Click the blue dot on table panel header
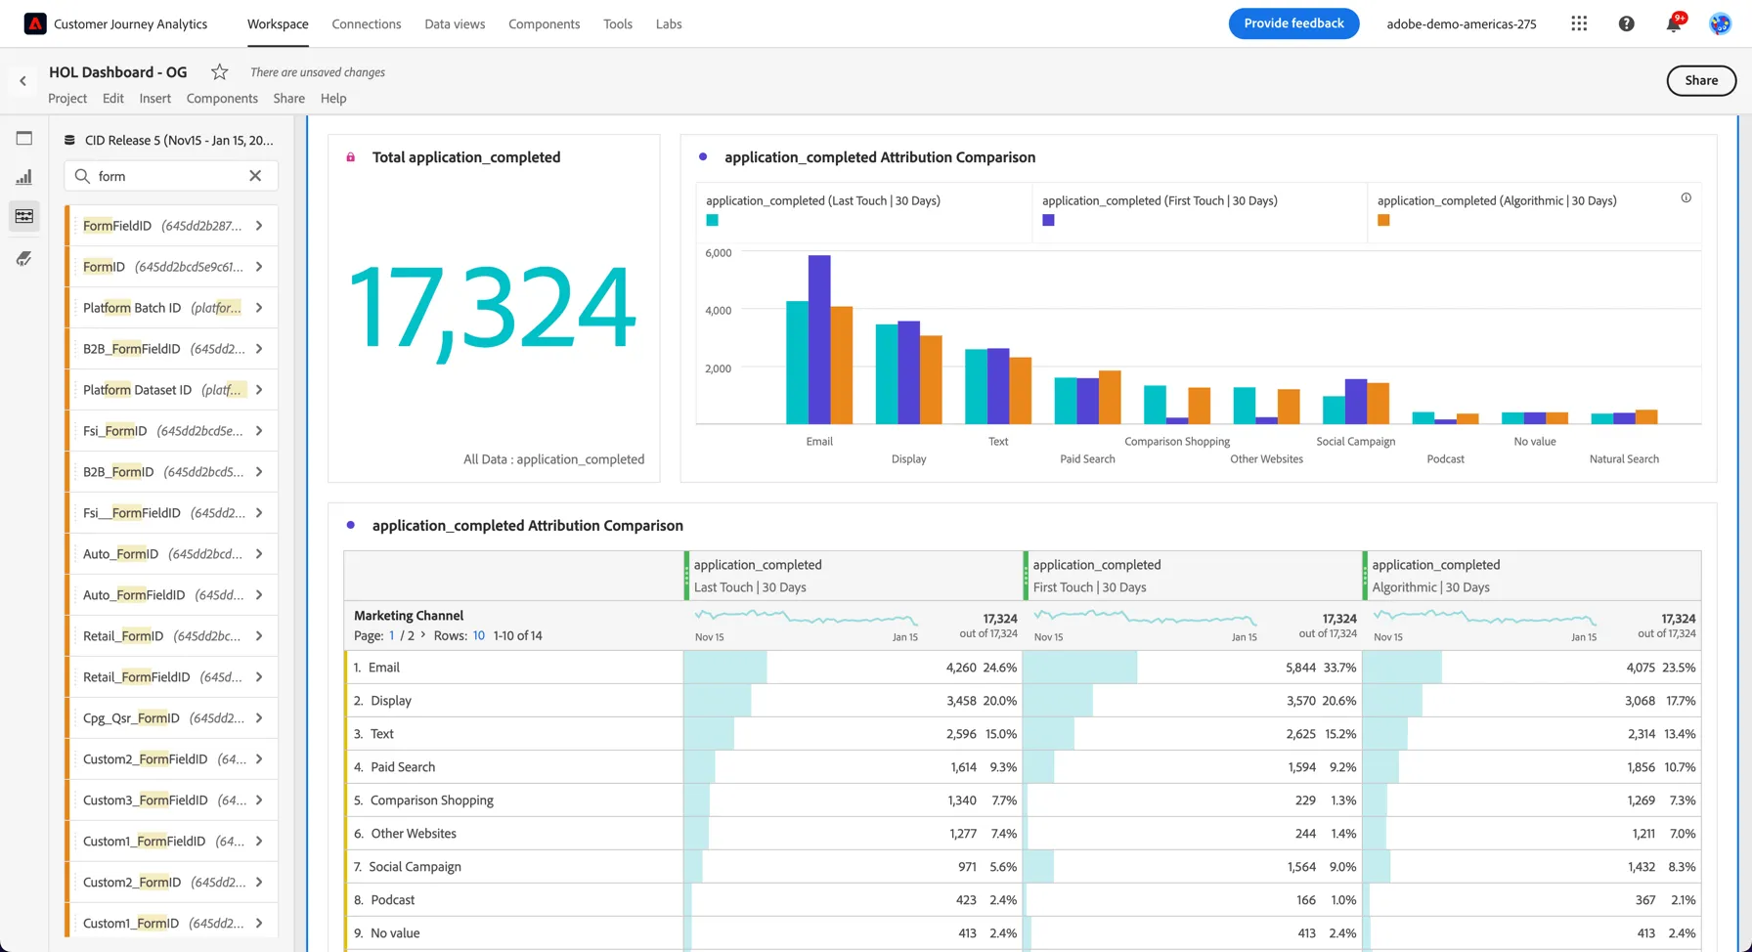 point(351,525)
